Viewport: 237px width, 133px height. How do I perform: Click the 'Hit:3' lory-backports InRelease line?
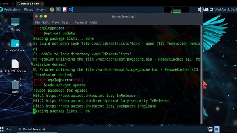pyautogui.click(x=95, y=106)
